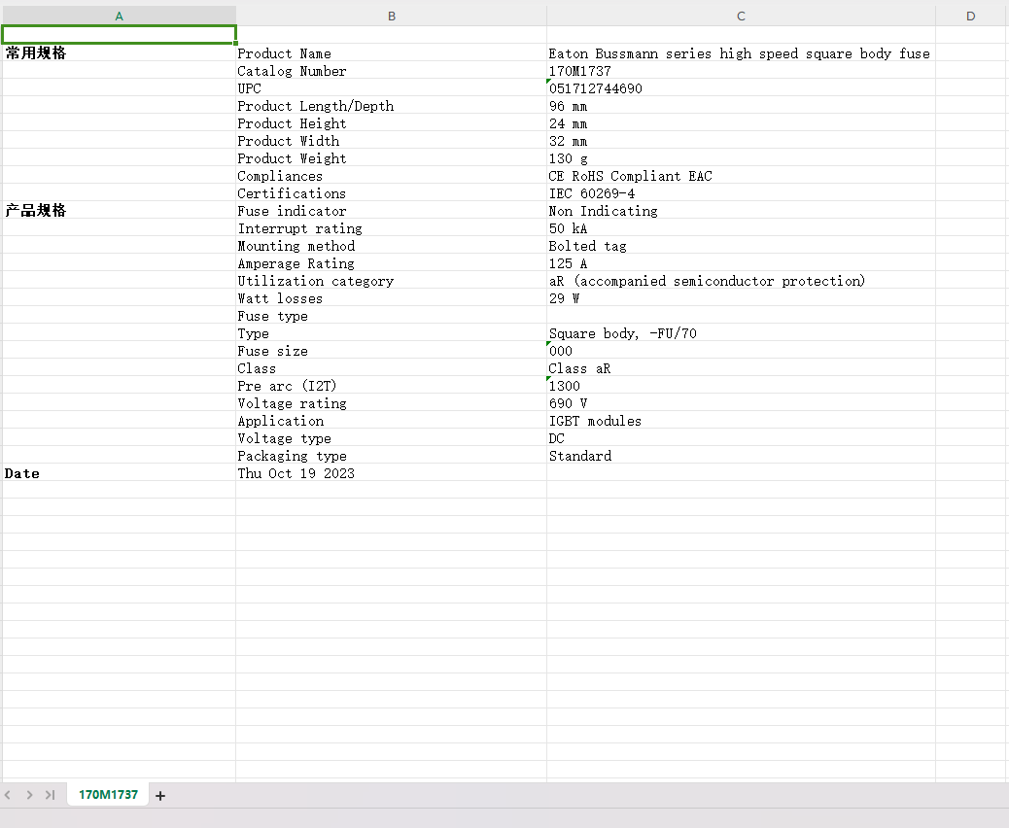Screen dimensions: 1009x828
Task: Select the DC voltage type value
Action: pos(741,438)
